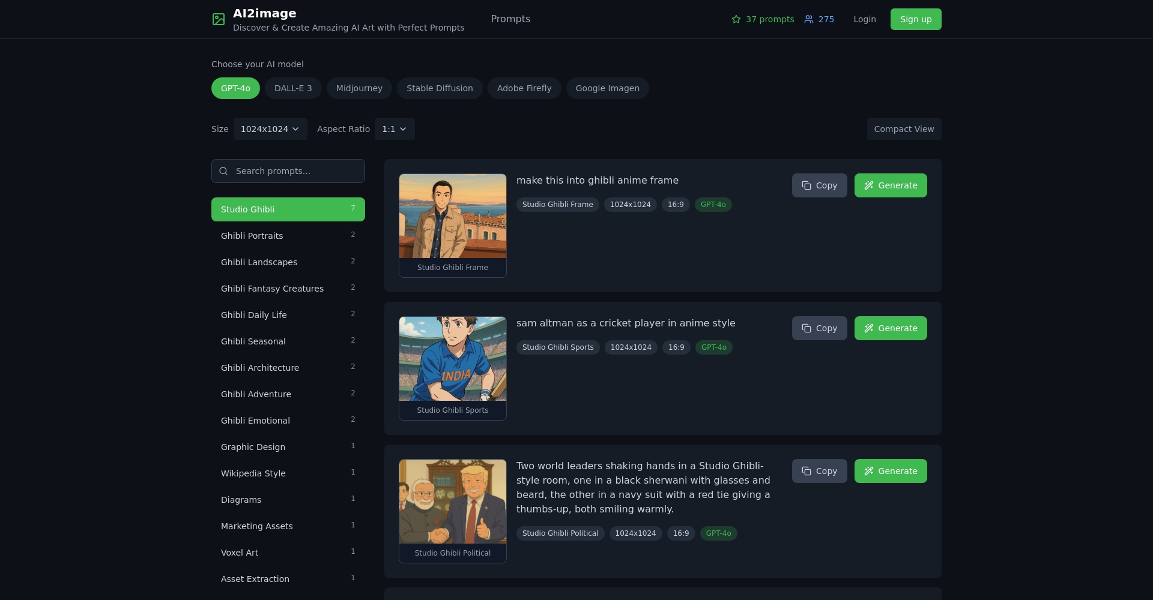Expand the Aspect Ratio 1:1 dropdown
Viewport: 1153px width, 600px height.
click(395, 129)
